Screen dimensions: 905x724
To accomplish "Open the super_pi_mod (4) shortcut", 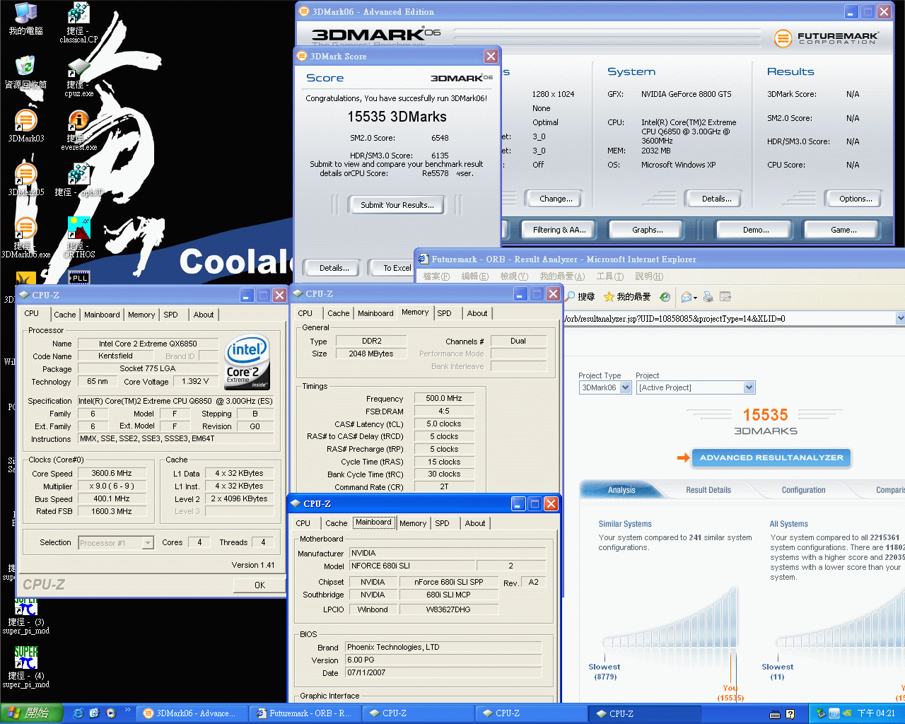I will [x=25, y=667].
